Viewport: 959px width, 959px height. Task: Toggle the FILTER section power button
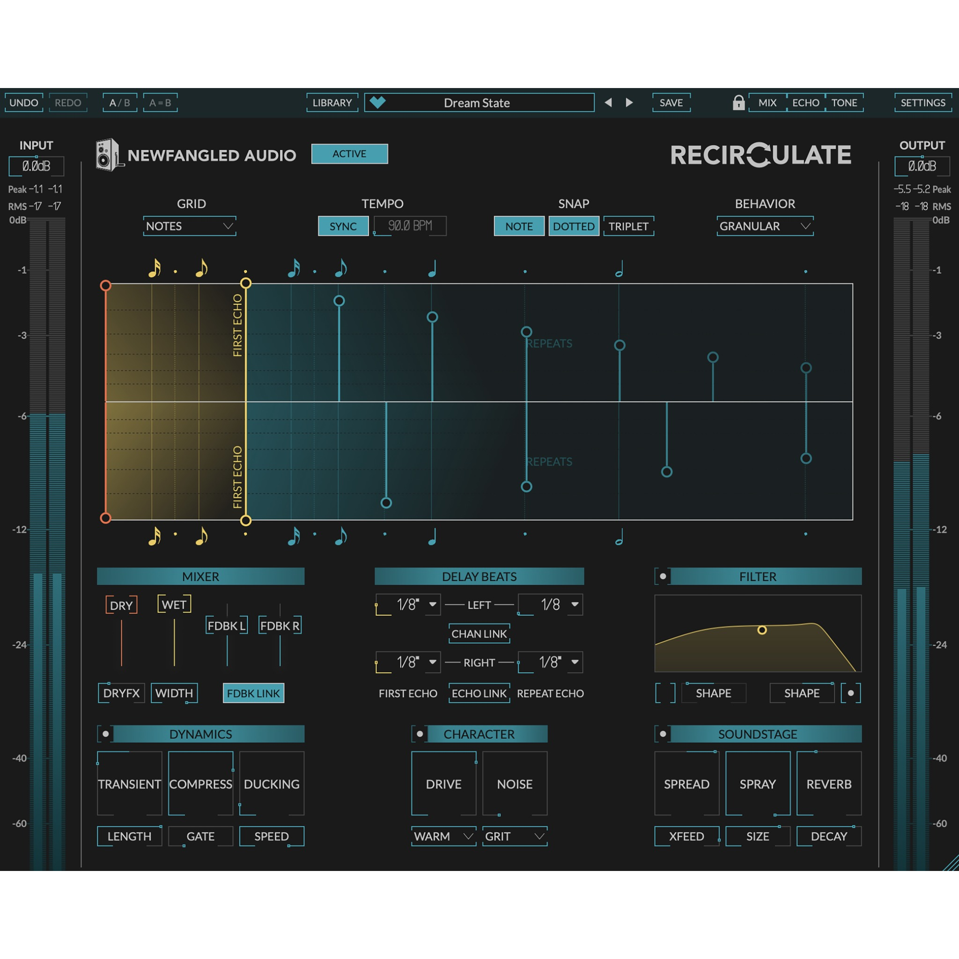[664, 576]
